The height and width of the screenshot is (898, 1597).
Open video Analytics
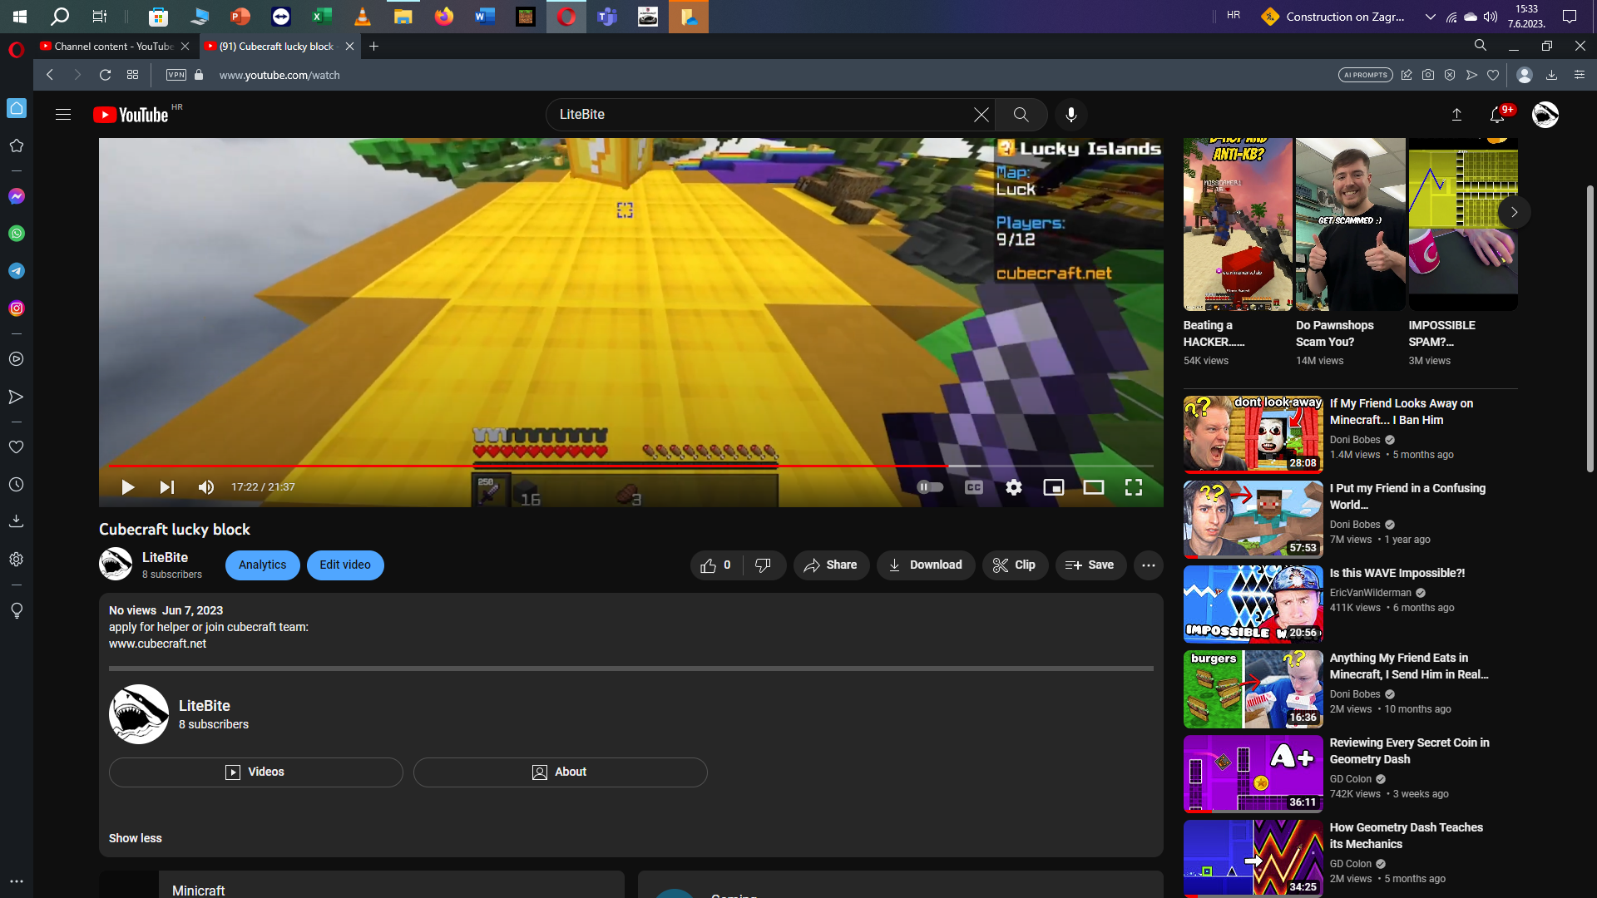click(x=262, y=565)
